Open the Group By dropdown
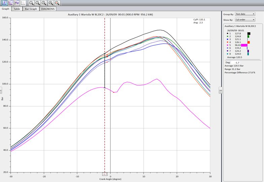Viewport: 264px width, 182px height. [x=245, y=14]
